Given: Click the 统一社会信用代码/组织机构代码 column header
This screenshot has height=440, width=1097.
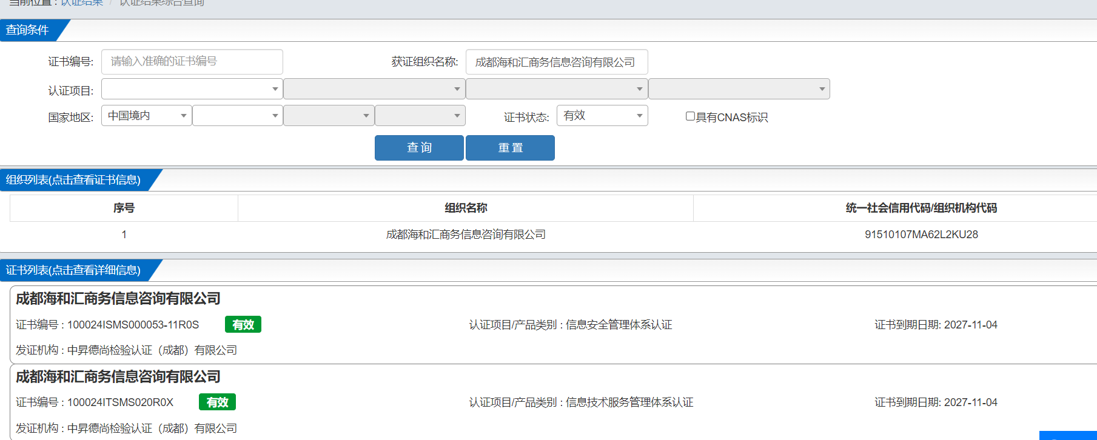Looking at the screenshot, I should (921, 208).
